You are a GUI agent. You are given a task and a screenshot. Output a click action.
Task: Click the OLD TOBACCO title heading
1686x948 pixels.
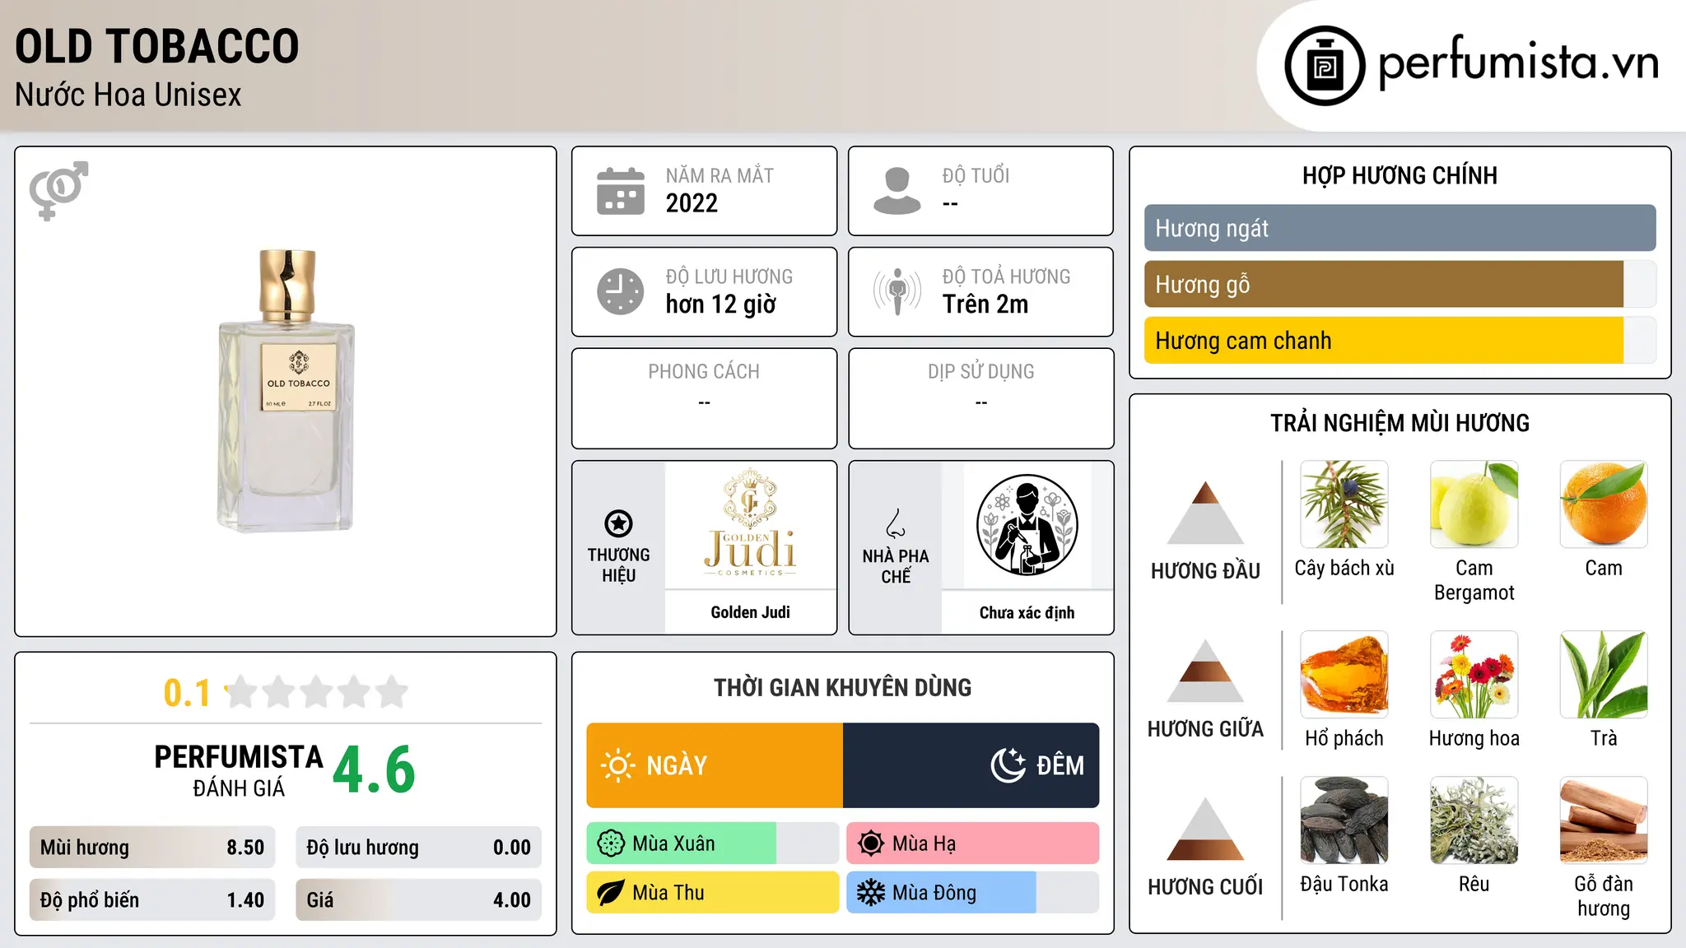pos(157,46)
